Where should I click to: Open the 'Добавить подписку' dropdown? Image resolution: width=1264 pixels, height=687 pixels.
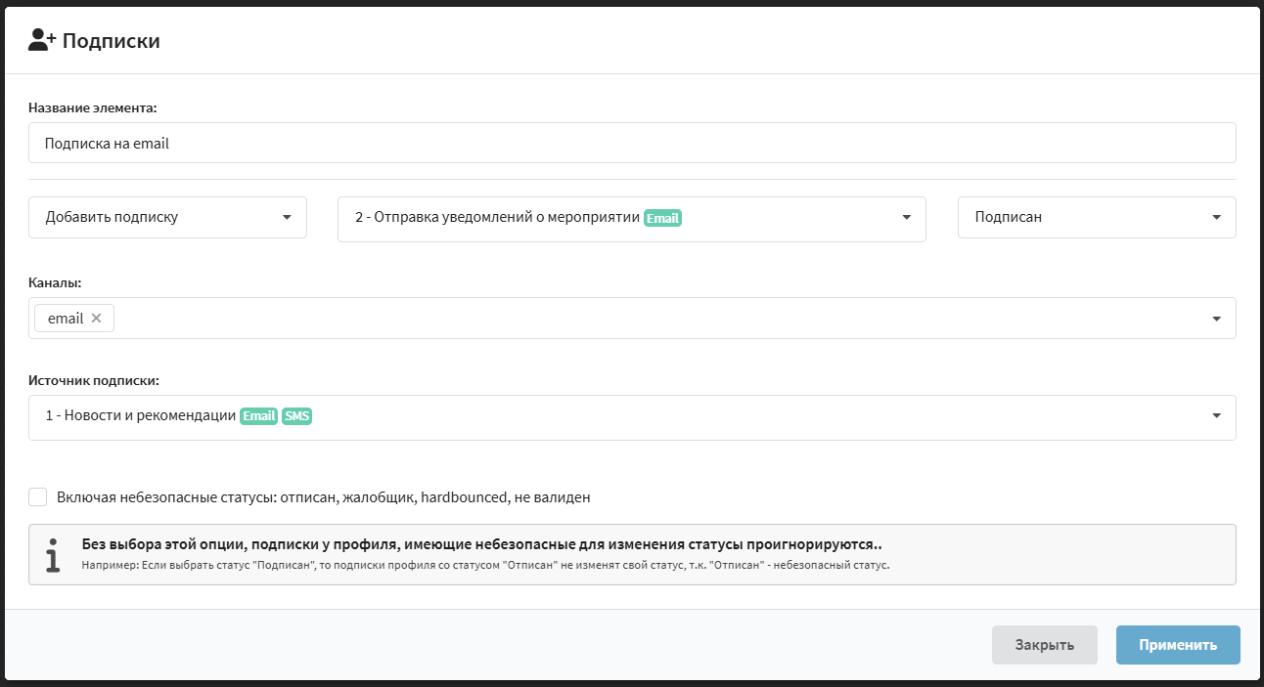pos(167,217)
